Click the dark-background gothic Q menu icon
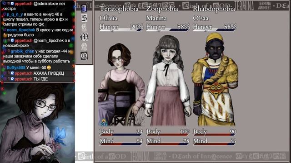Viewport: 291px width, 163px height. 84,56
